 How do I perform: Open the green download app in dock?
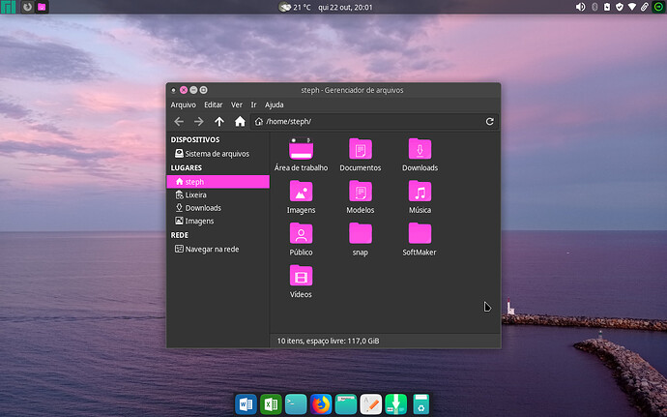click(x=396, y=403)
